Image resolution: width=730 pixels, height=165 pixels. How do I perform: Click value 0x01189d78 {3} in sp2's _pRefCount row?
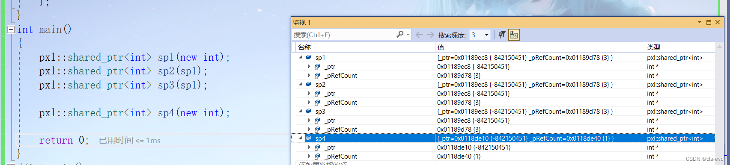(x=459, y=102)
